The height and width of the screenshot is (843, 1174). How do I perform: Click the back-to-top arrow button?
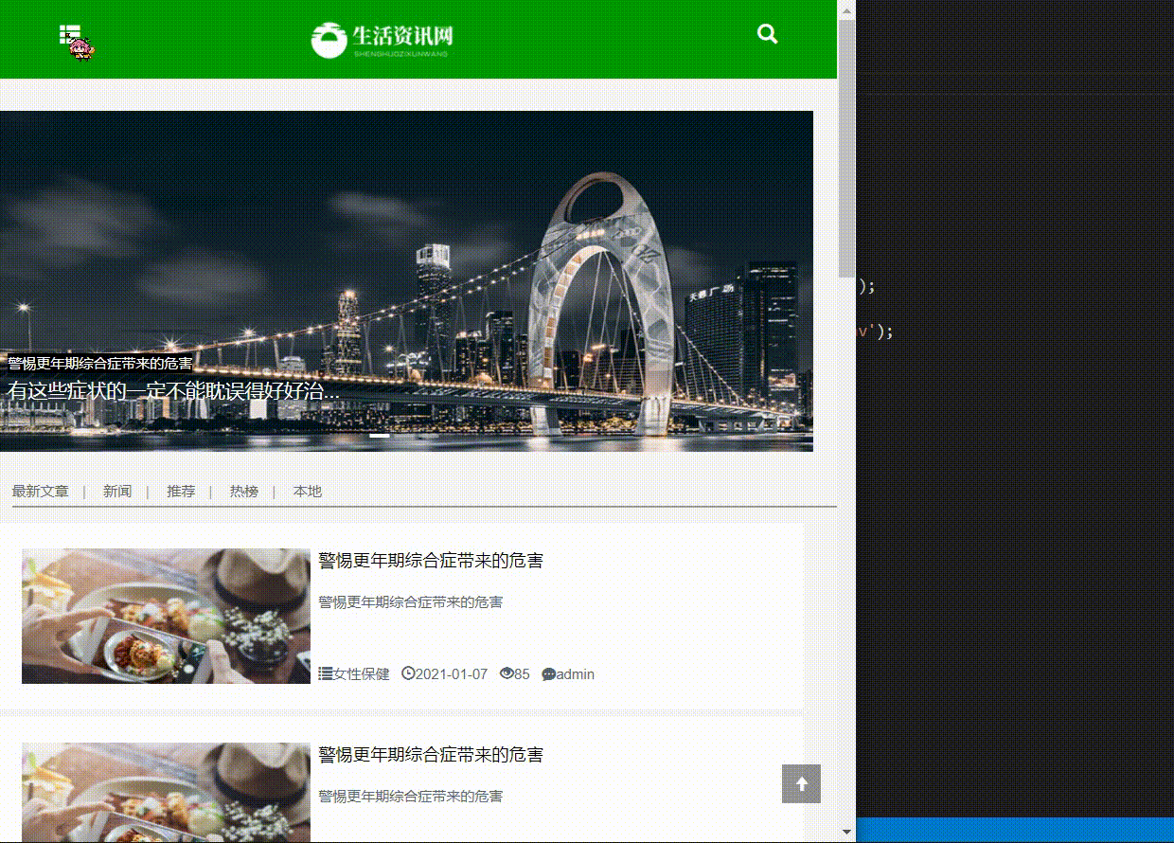[x=802, y=784]
